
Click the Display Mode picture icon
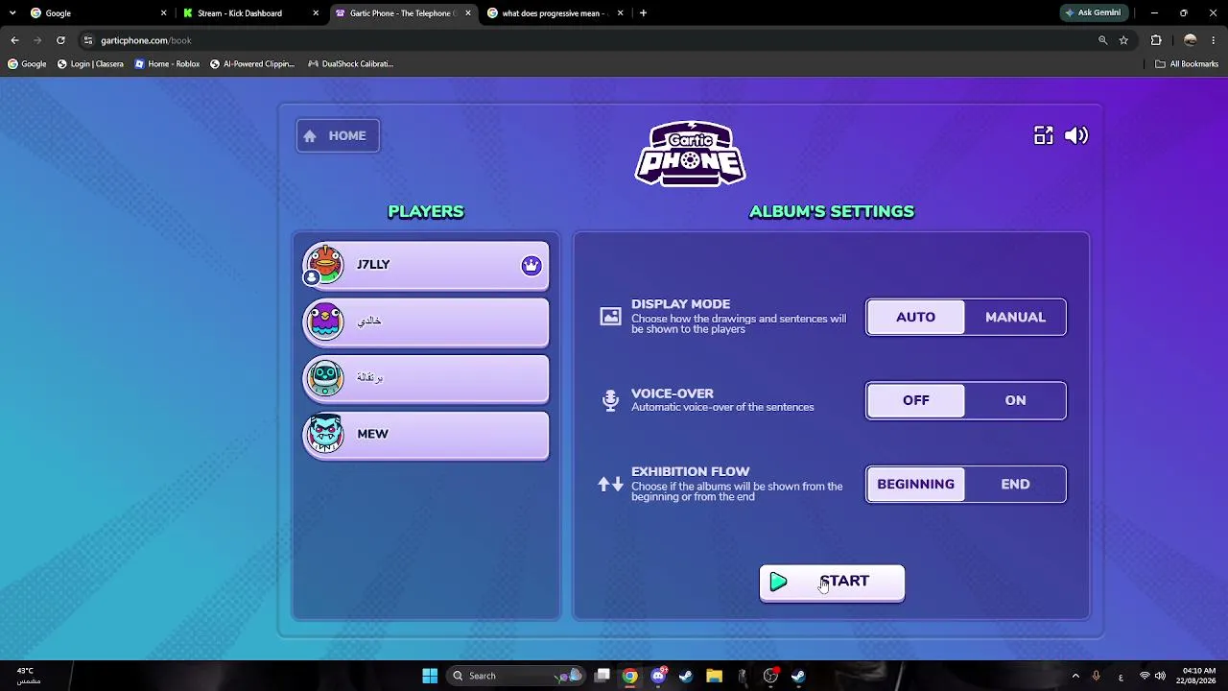point(610,317)
